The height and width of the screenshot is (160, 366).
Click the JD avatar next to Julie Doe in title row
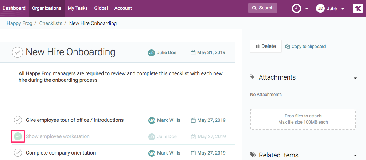pyautogui.click(x=151, y=53)
